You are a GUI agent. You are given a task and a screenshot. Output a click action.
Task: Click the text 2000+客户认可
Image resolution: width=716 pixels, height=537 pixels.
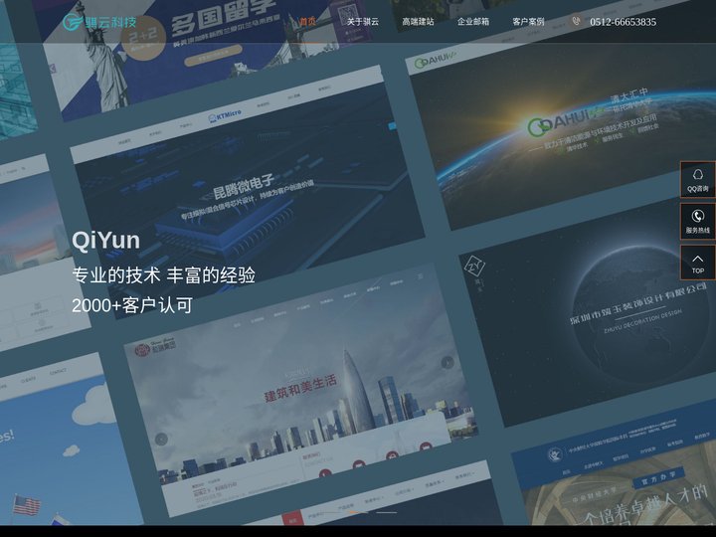(132, 305)
